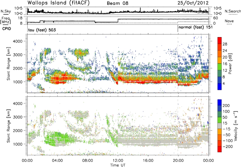The width and height of the screenshot is (241, 167).
Task: Click the '28' tick on Power scale
Action: 225,44
